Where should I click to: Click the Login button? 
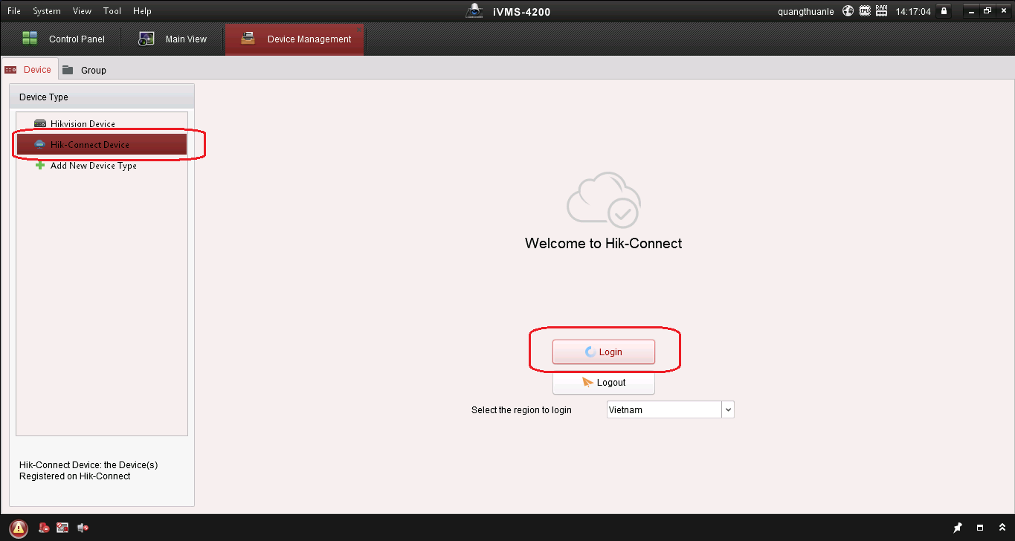click(x=603, y=352)
